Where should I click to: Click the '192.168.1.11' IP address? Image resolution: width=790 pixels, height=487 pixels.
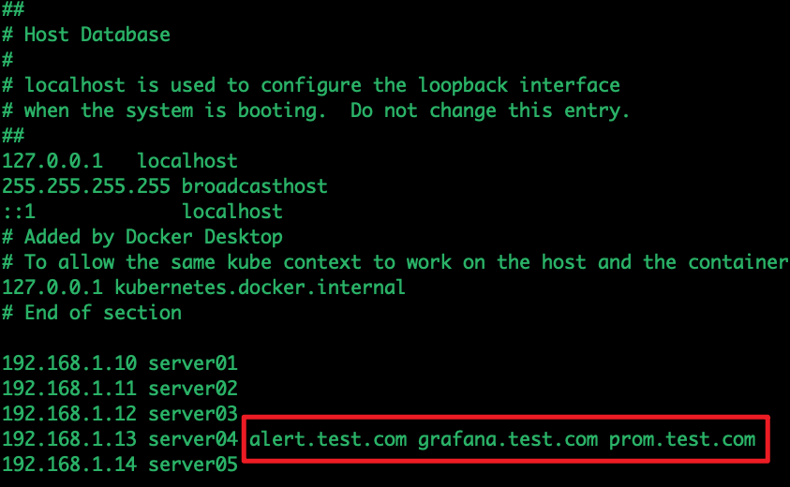(69, 389)
